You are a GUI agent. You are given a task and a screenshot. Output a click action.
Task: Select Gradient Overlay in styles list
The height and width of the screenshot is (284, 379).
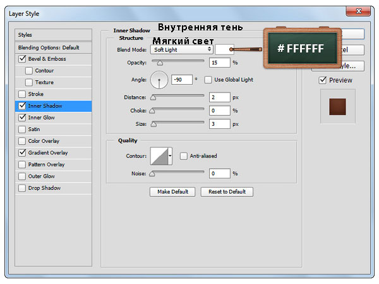pyautogui.click(x=47, y=153)
